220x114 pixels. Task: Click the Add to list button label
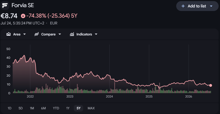[197, 6]
